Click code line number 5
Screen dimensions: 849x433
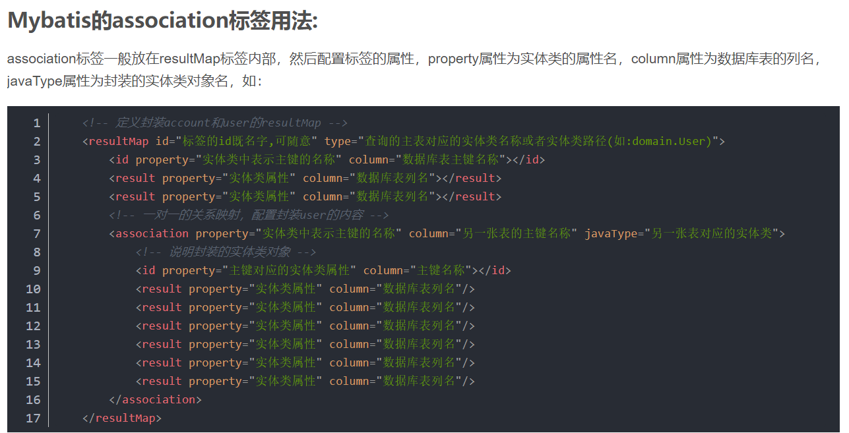tap(37, 196)
